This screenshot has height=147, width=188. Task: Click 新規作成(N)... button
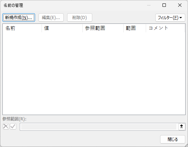19,17
